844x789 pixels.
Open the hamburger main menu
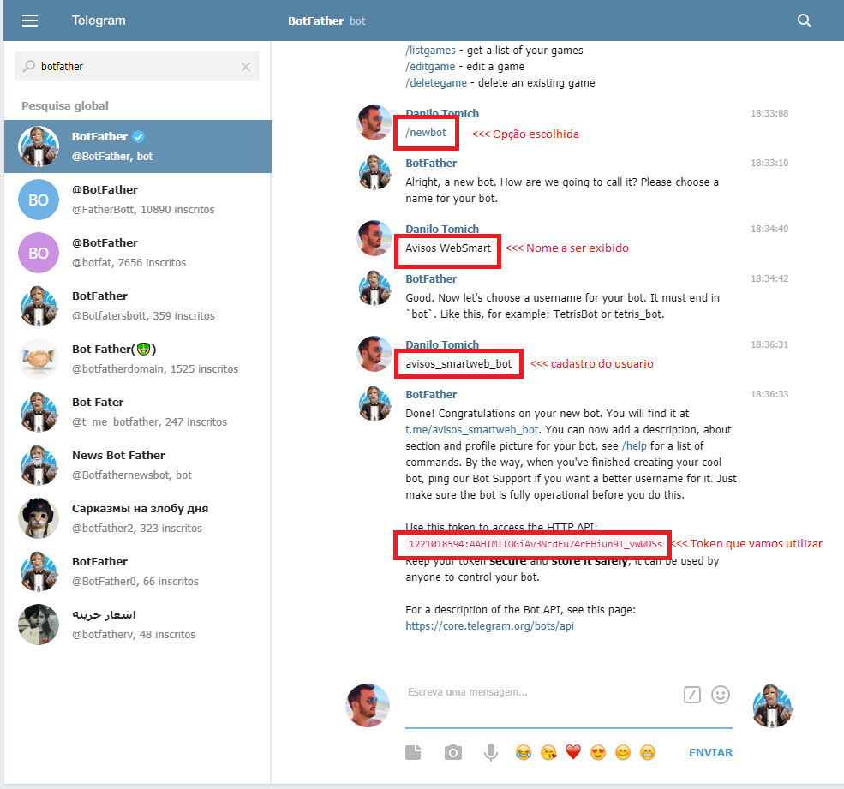(x=30, y=21)
